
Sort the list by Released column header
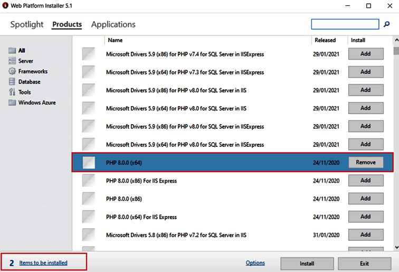325,40
